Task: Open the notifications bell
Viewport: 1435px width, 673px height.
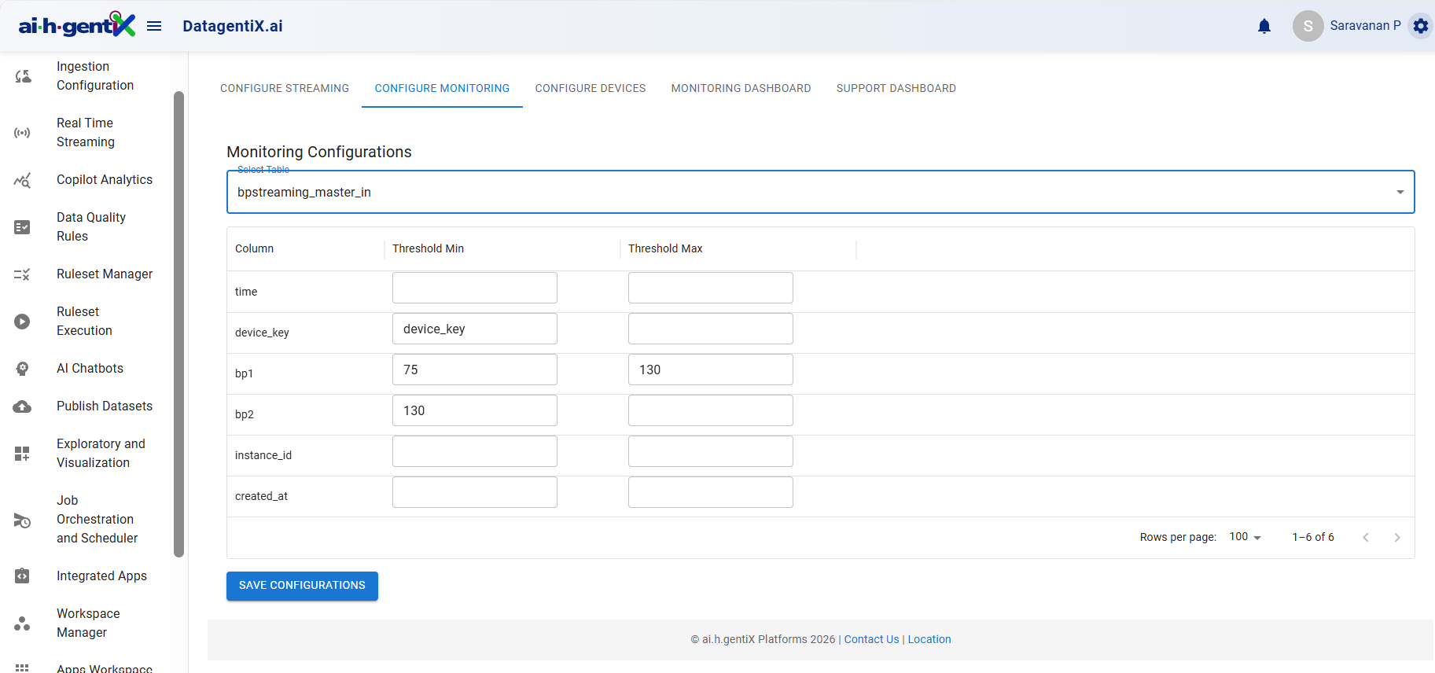Action: [1264, 26]
